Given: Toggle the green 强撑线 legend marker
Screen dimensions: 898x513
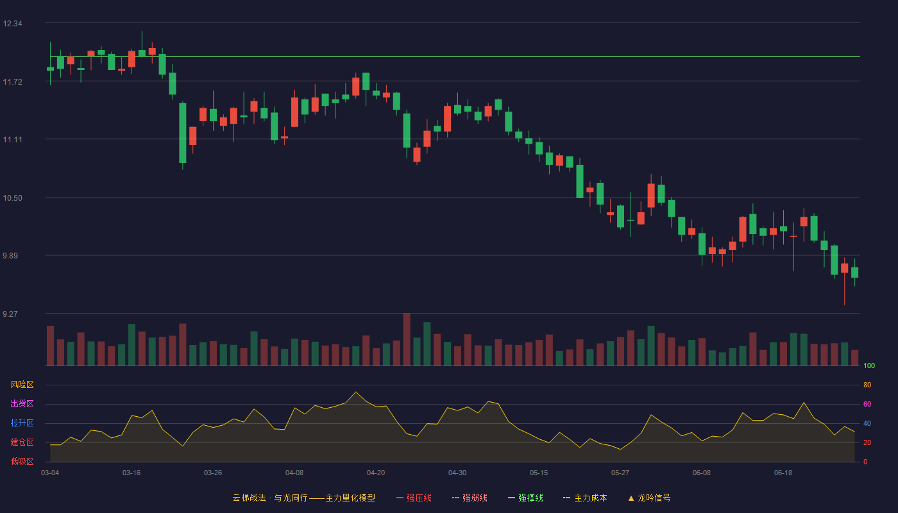Looking at the screenshot, I should pyautogui.click(x=512, y=498).
